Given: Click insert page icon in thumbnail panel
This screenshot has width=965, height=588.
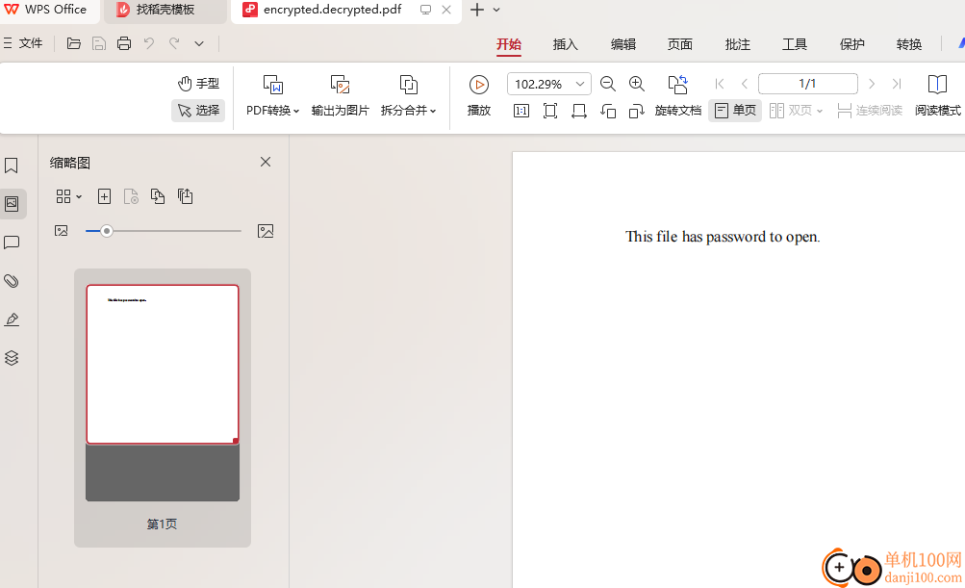Looking at the screenshot, I should 105,196.
